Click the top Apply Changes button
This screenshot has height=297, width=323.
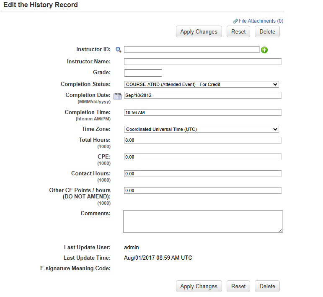point(199,31)
